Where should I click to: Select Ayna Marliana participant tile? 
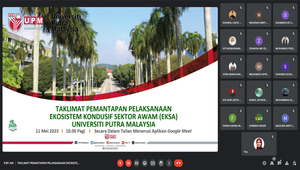233,67
